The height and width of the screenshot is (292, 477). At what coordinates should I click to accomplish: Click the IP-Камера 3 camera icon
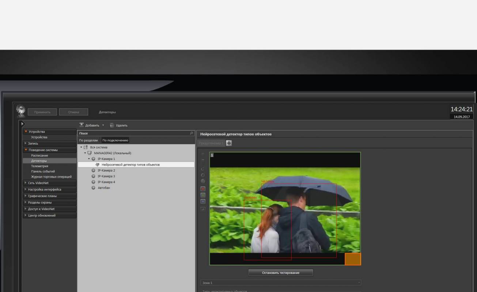[x=94, y=176]
